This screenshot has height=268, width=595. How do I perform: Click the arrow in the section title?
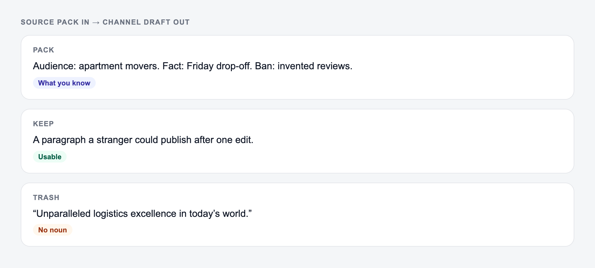tap(96, 22)
